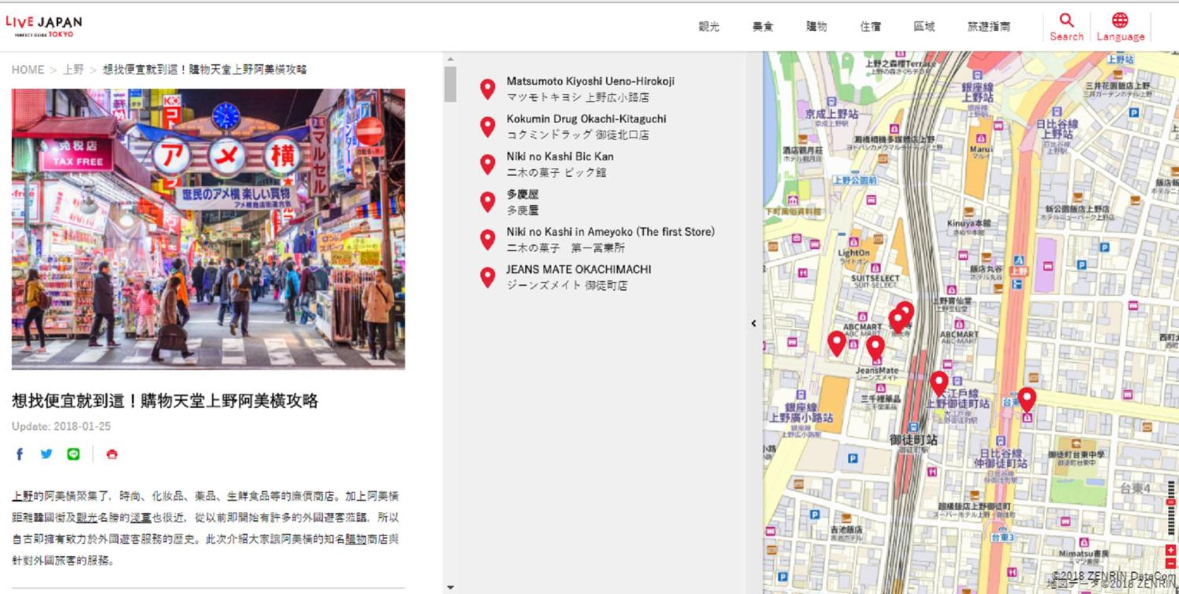The width and height of the screenshot is (1179, 594).
Task: Follow the 觀光 link in article text
Action: [x=87, y=517]
